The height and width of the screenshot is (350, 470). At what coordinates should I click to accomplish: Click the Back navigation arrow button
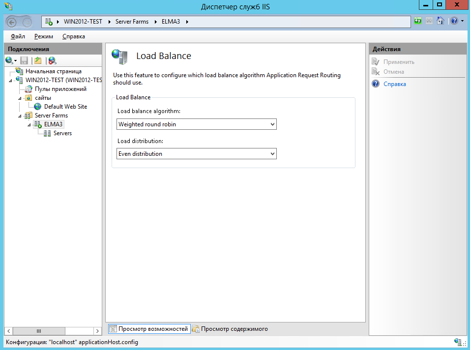click(13, 22)
